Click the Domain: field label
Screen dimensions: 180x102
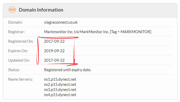click(x=15, y=22)
